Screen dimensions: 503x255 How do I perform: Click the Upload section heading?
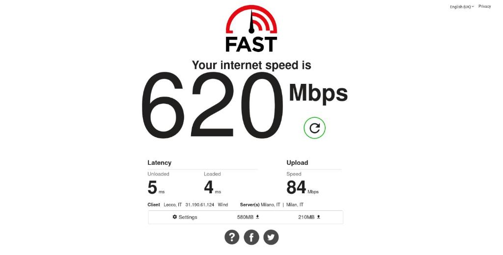coord(297,163)
